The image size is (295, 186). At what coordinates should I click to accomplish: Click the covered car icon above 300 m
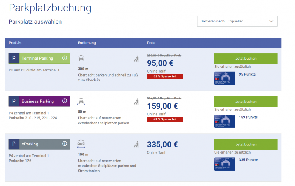[81, 58]
